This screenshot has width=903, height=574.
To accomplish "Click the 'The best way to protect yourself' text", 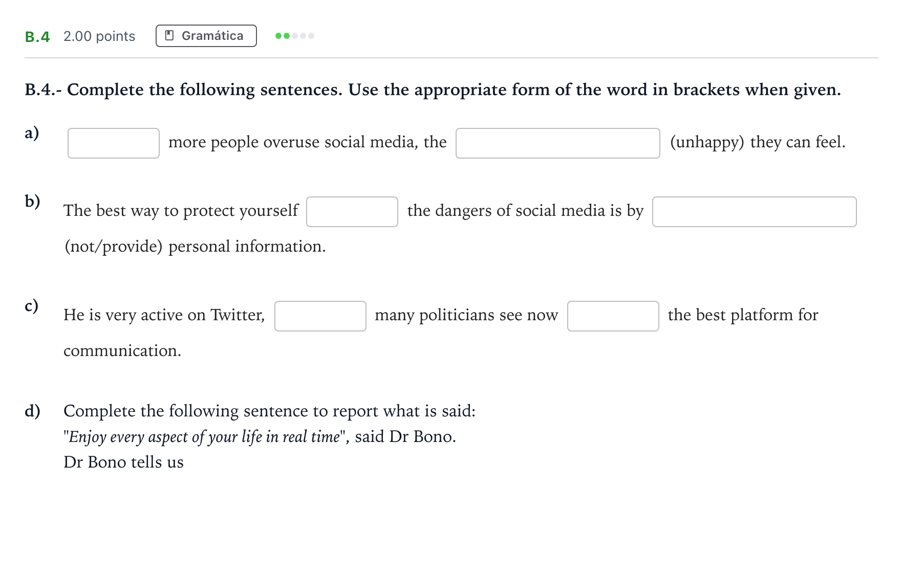I will (x=181, y=211).
